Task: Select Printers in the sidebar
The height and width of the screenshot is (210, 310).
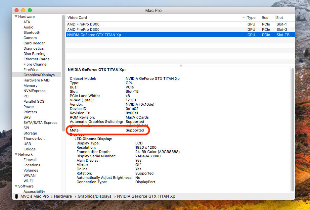Action: 30,112
